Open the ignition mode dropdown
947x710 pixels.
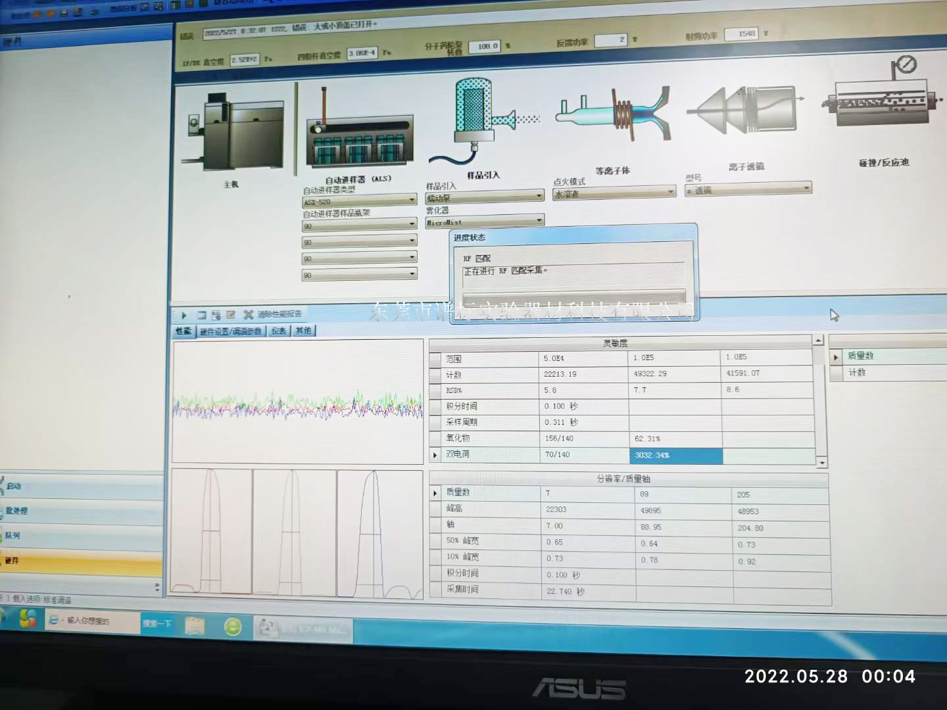(x=614, y=193)
